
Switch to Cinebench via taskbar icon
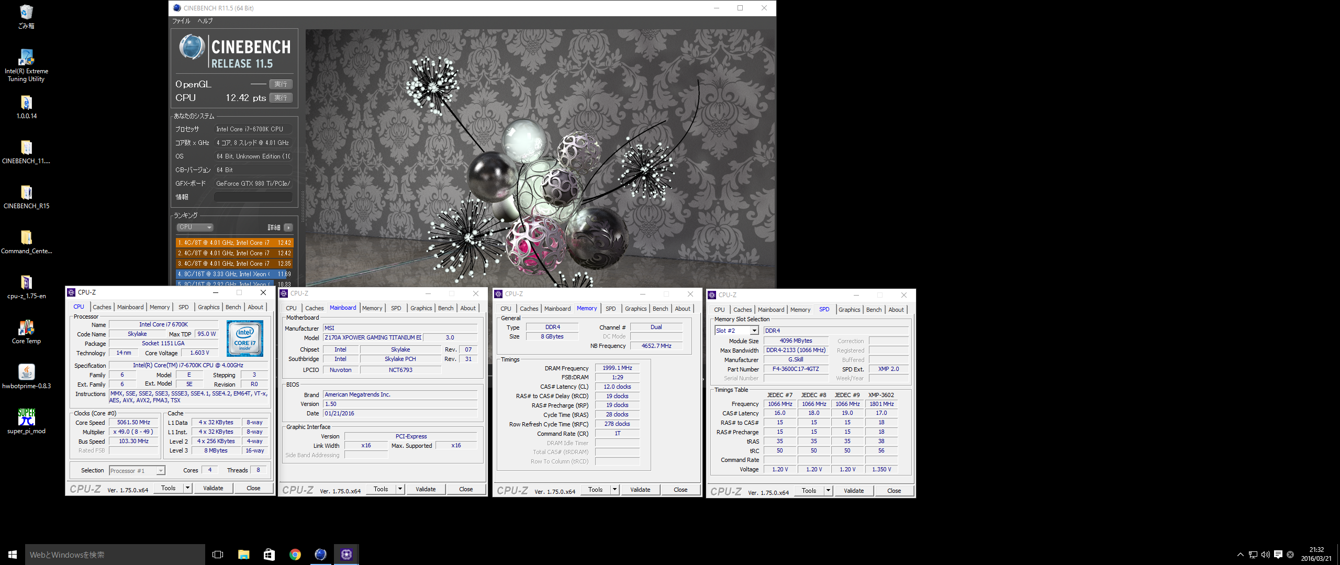tap(320, 555)
